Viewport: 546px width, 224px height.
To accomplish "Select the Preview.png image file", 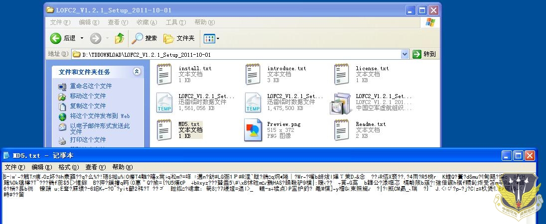I will [253, 130].
